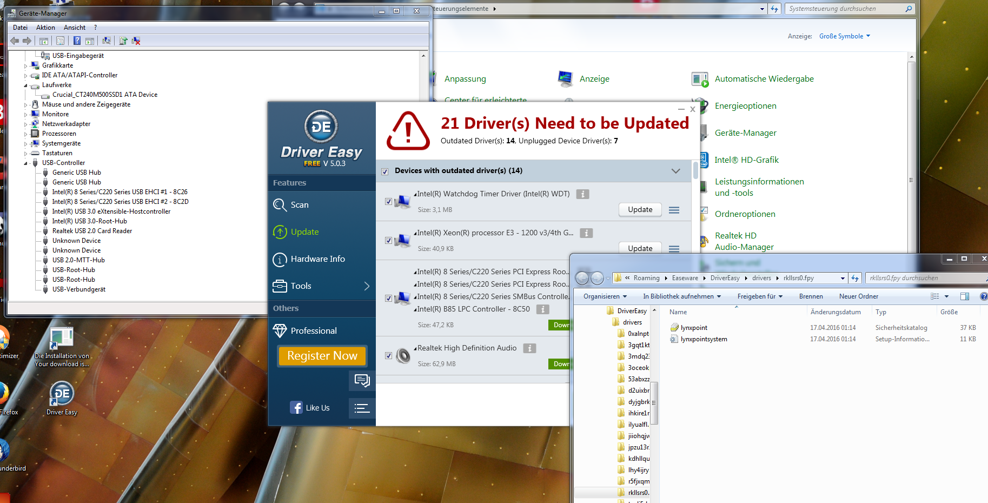Collapse the outdated drivers section chevron
Image resolution: width=988 pixels, height=503 pixels.
tap(675, 171)
